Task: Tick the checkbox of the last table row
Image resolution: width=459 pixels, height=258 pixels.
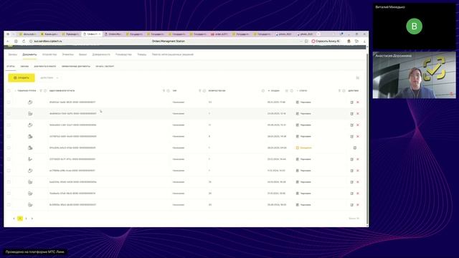Action: [x=9, y=205]
